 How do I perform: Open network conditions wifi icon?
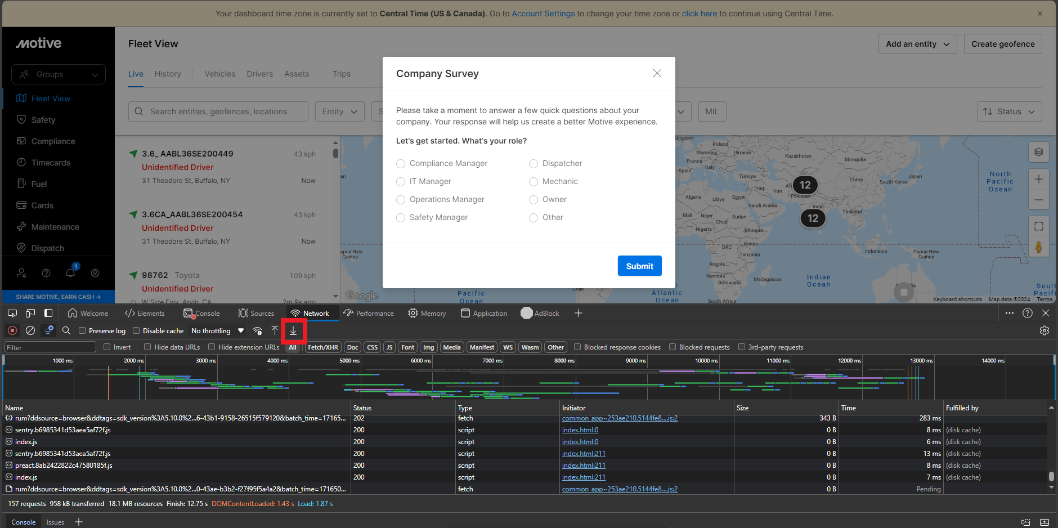[257, 331]
